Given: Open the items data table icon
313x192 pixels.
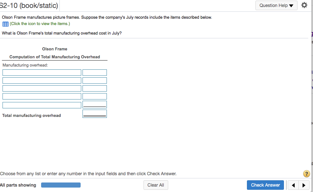Looking at the screenshot, I should click(x=5, y=24).
